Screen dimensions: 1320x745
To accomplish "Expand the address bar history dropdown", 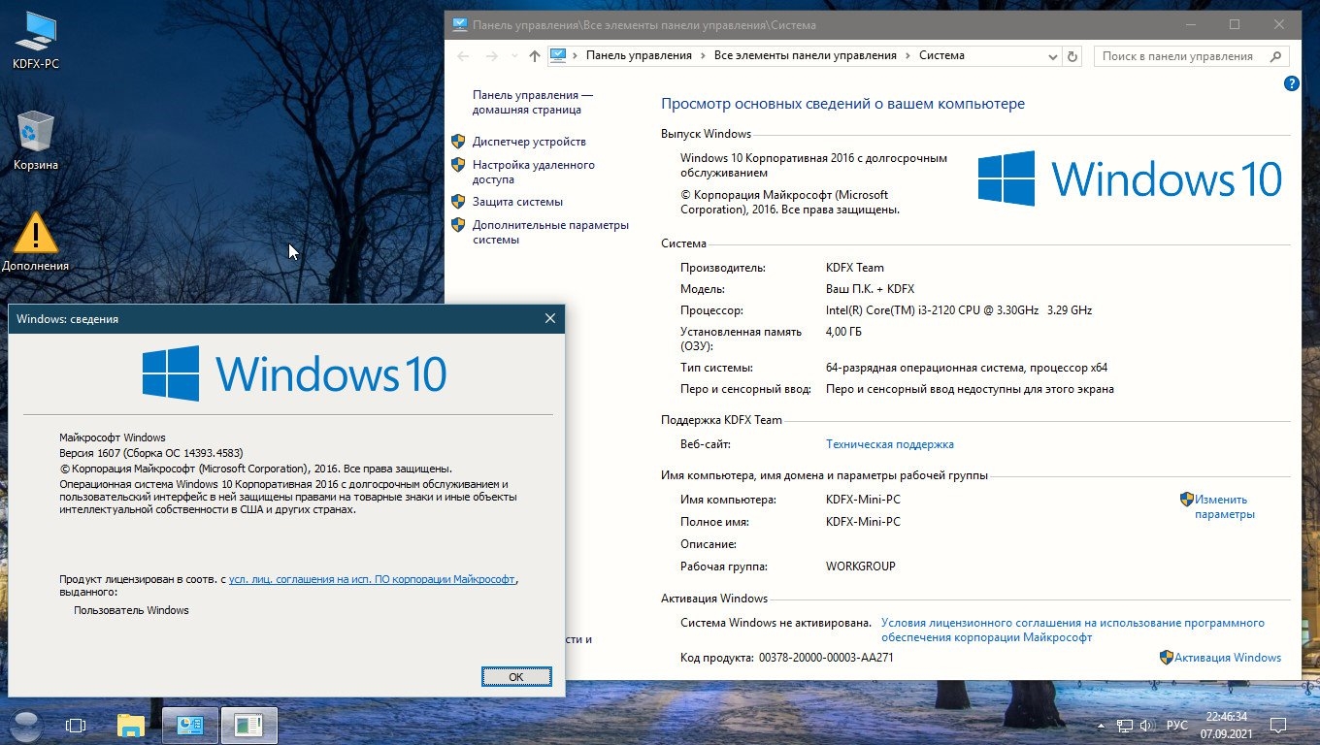I will [x=1054, y=56].
